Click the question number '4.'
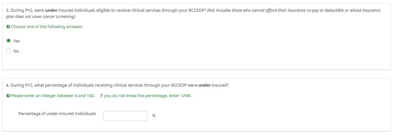 coord(8,85)
